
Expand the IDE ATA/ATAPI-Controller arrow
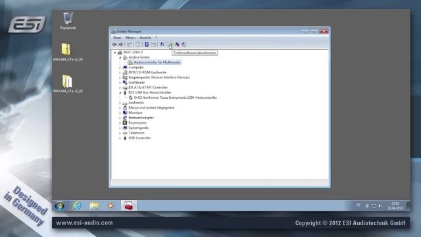[120, 88]
